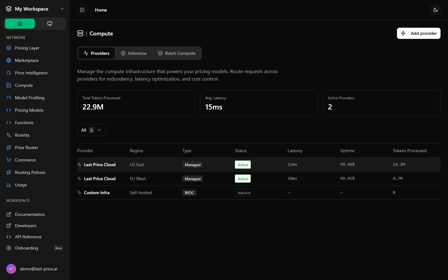Image resolution: width=448 pixels, height=280 pixels.
Task: Open the Commerce cart icon
Action: pyautogui.click(x=9, y=160)
